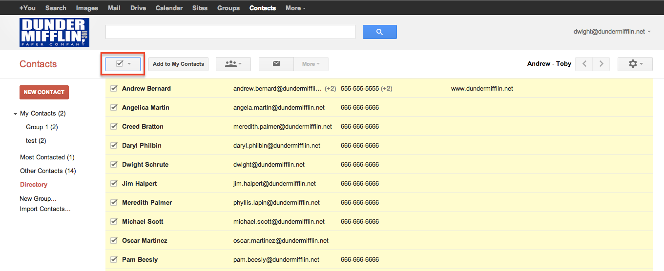Open the More actions dropdown in toolbar

point(311,64)
